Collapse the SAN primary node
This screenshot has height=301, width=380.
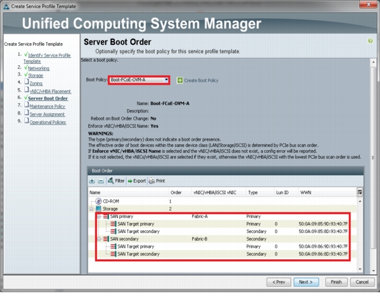pos(99,216)
